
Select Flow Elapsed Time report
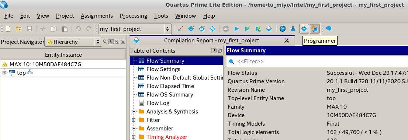[x=170, y=86]
